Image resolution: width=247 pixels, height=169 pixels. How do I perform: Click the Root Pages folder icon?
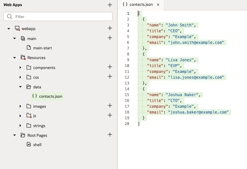coord(23,135)
